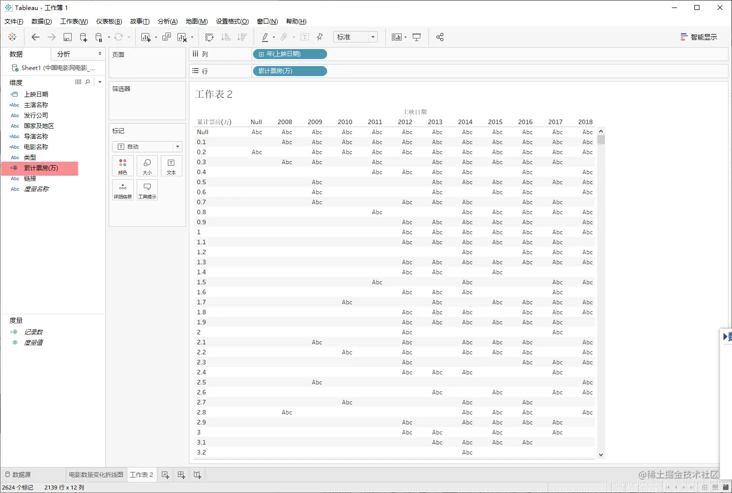Screen dimensions: 732x493
Task: Click the fix axes pin icon
Action: [320, 37]
